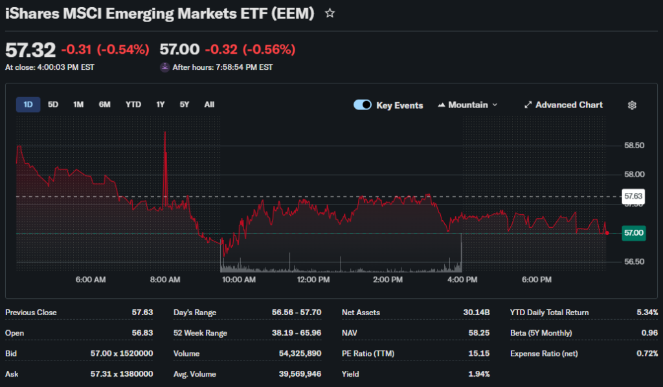
Task: Click the iShares MSCI Emerging Markets title
Action: coord(159,14)
